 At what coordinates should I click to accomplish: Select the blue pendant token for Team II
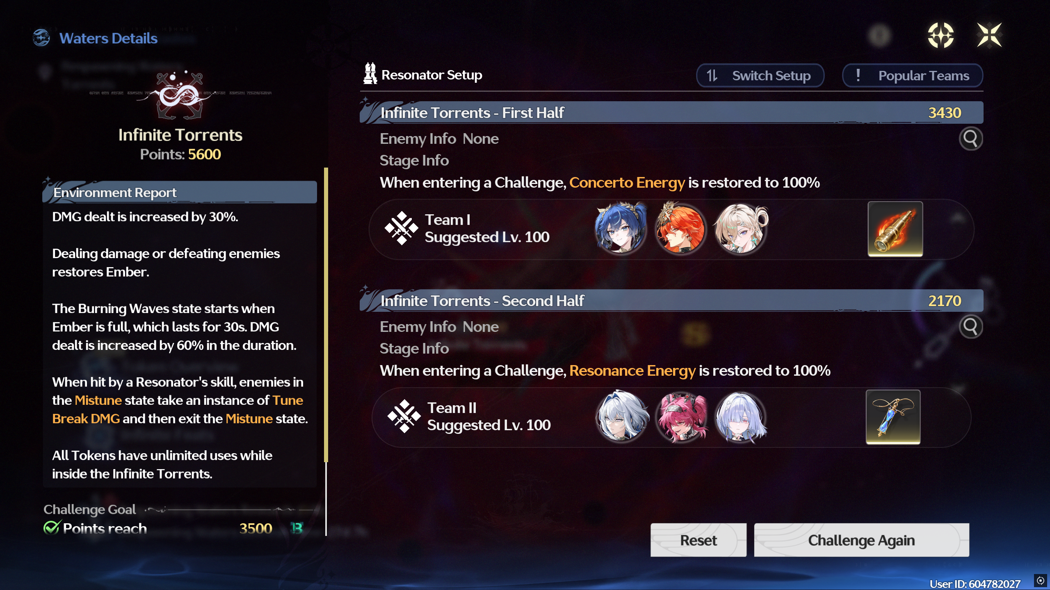coord(893,417)
